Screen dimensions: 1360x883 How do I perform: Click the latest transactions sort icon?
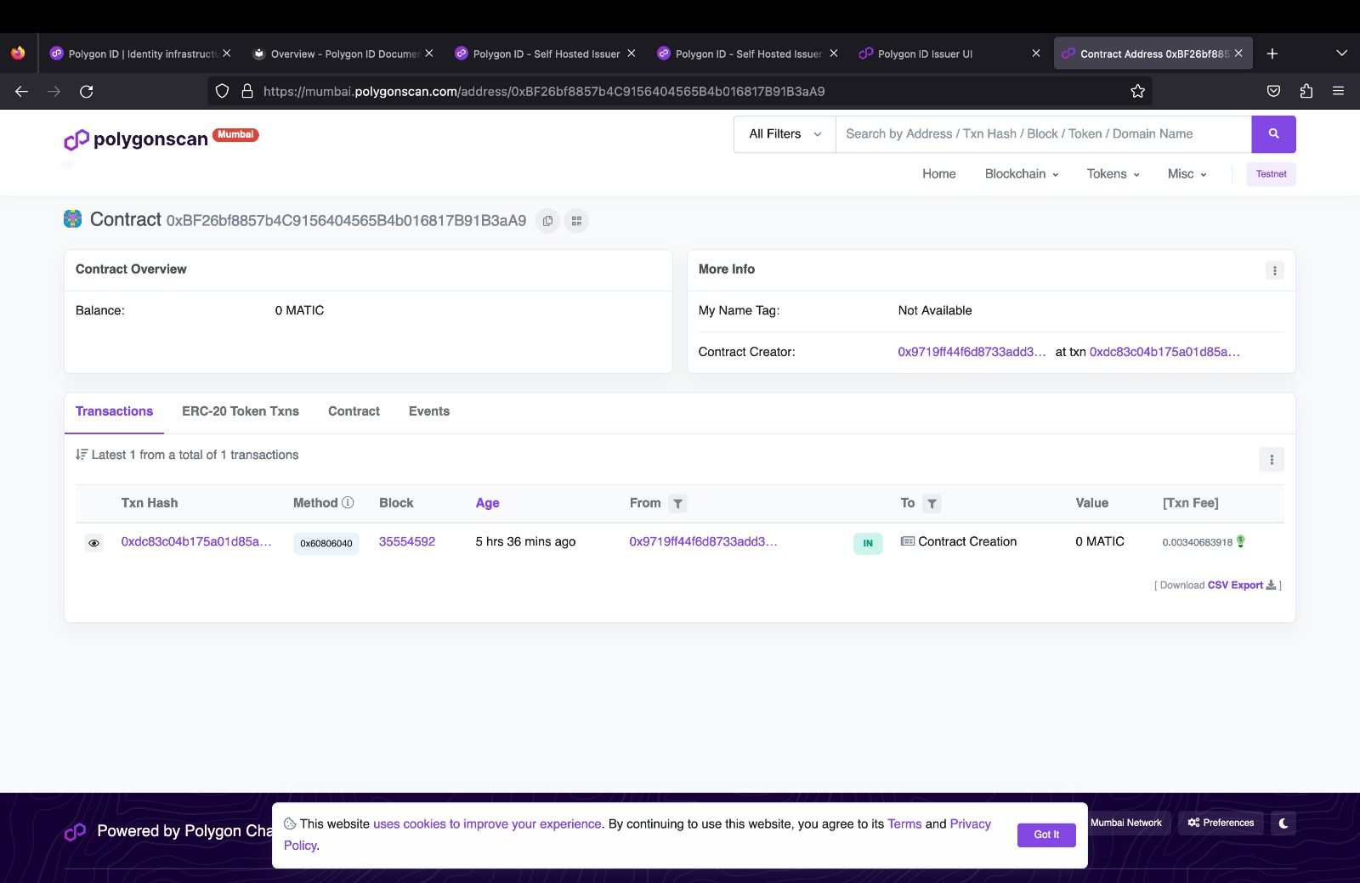point(82,455)
